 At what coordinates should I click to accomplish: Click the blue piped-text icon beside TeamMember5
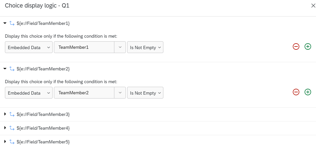click(12, 142)
